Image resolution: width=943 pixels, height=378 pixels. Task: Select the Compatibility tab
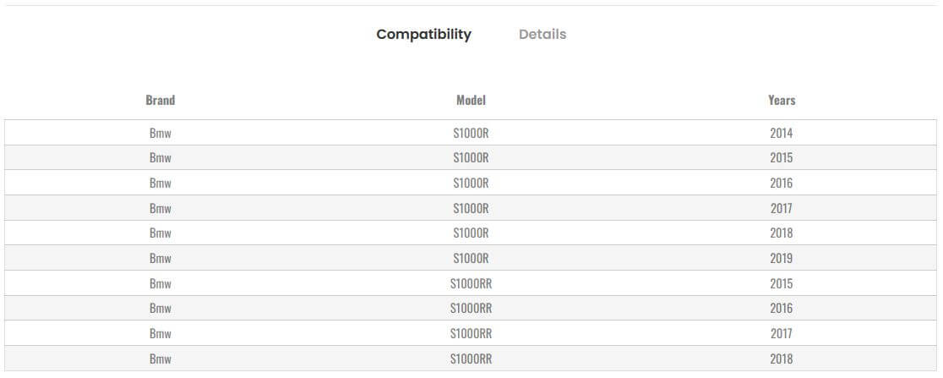click(x=423, y=35)
